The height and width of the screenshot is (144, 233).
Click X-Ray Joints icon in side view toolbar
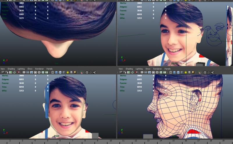pos(213,72)
